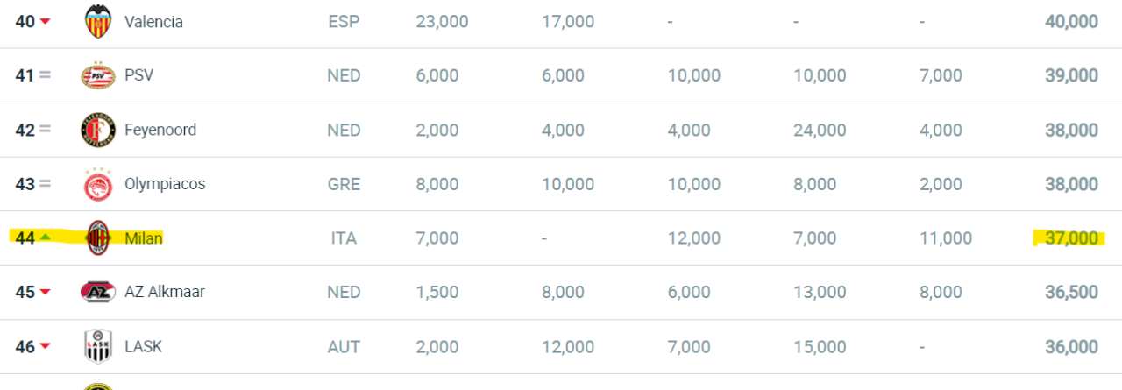Viewport: 1122px width, 390px height.
Task: Open the Feyenoord club name link
Action: [x=160, y=130]
